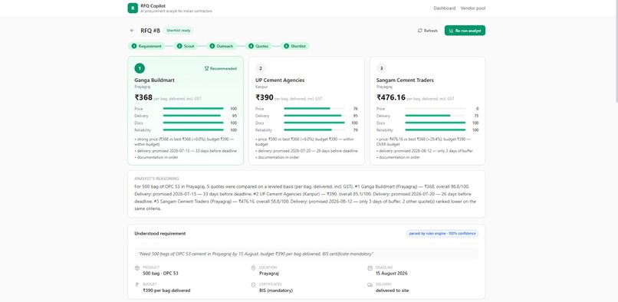
Task: Select the Outreach step
Action: (221, 46)
